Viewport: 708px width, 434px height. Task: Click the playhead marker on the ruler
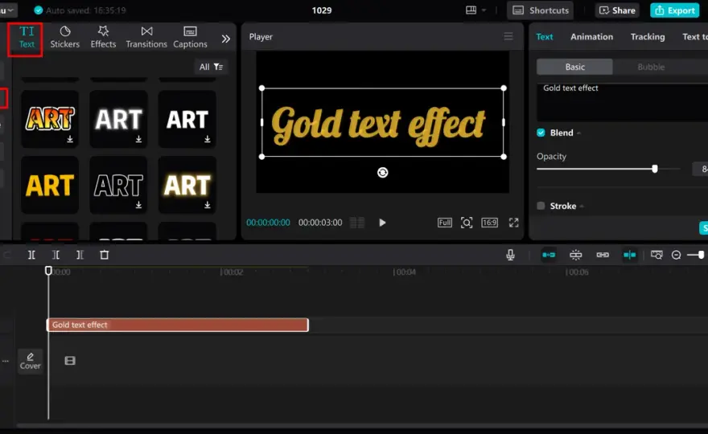pos(48,270)
